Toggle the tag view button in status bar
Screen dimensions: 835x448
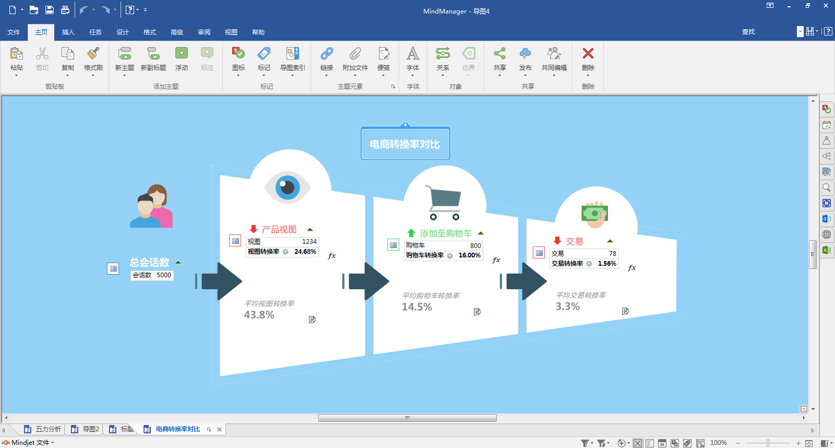[x=687, y=443]
